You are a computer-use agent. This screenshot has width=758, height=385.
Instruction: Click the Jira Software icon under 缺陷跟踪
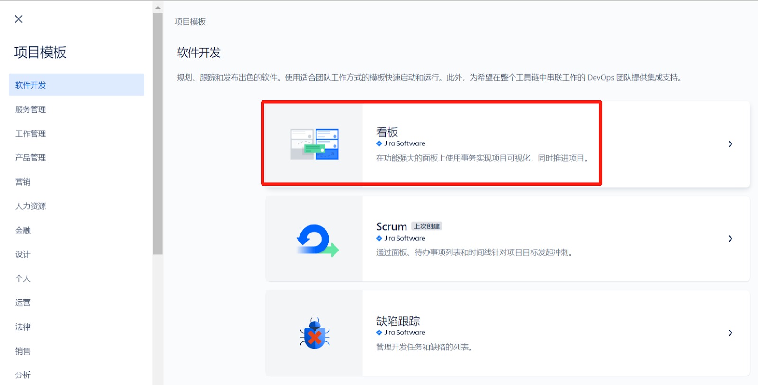pyautogui.click(x=379, y=332)
